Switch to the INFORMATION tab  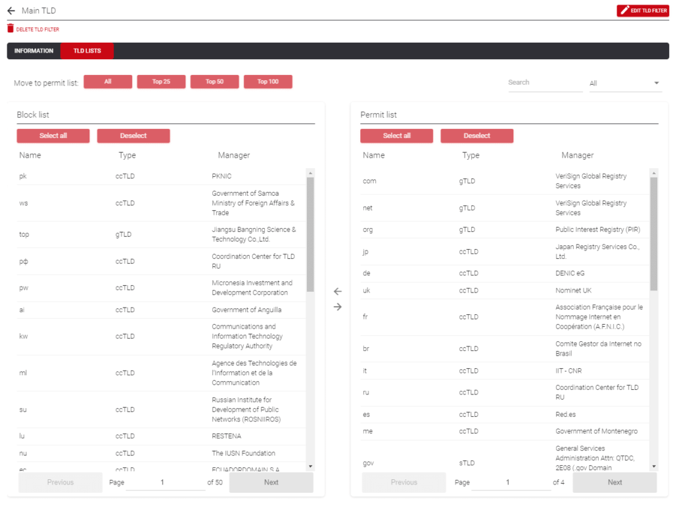pyautogui.click(x=34, y=51)
